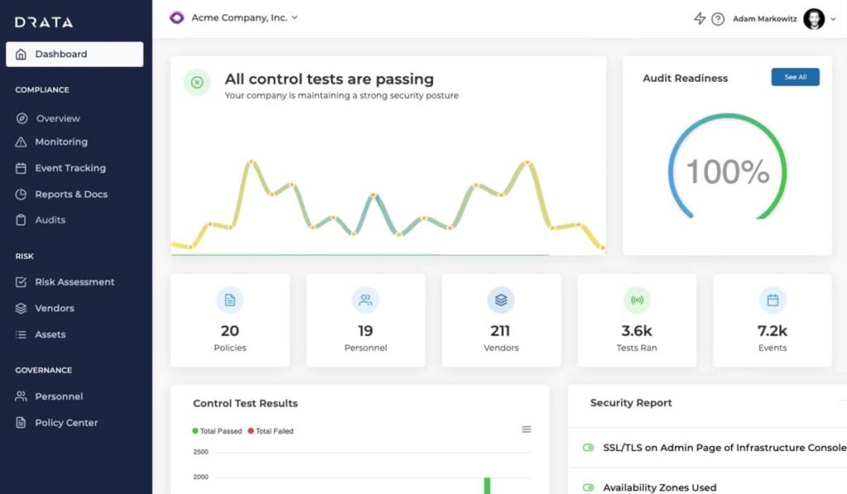Screen dimensions: 847x494
Task: Click the lightning bolt icon in header
Action: point(700,19)
